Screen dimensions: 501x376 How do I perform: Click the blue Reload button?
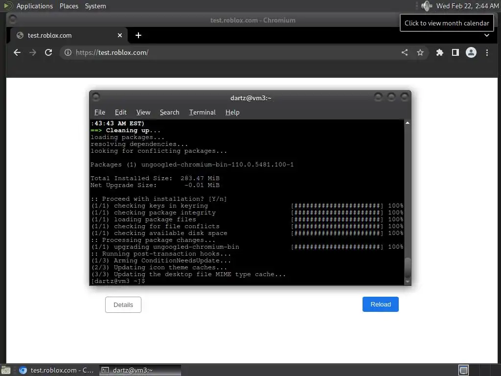pyautogui.click(x=380, y=304)
